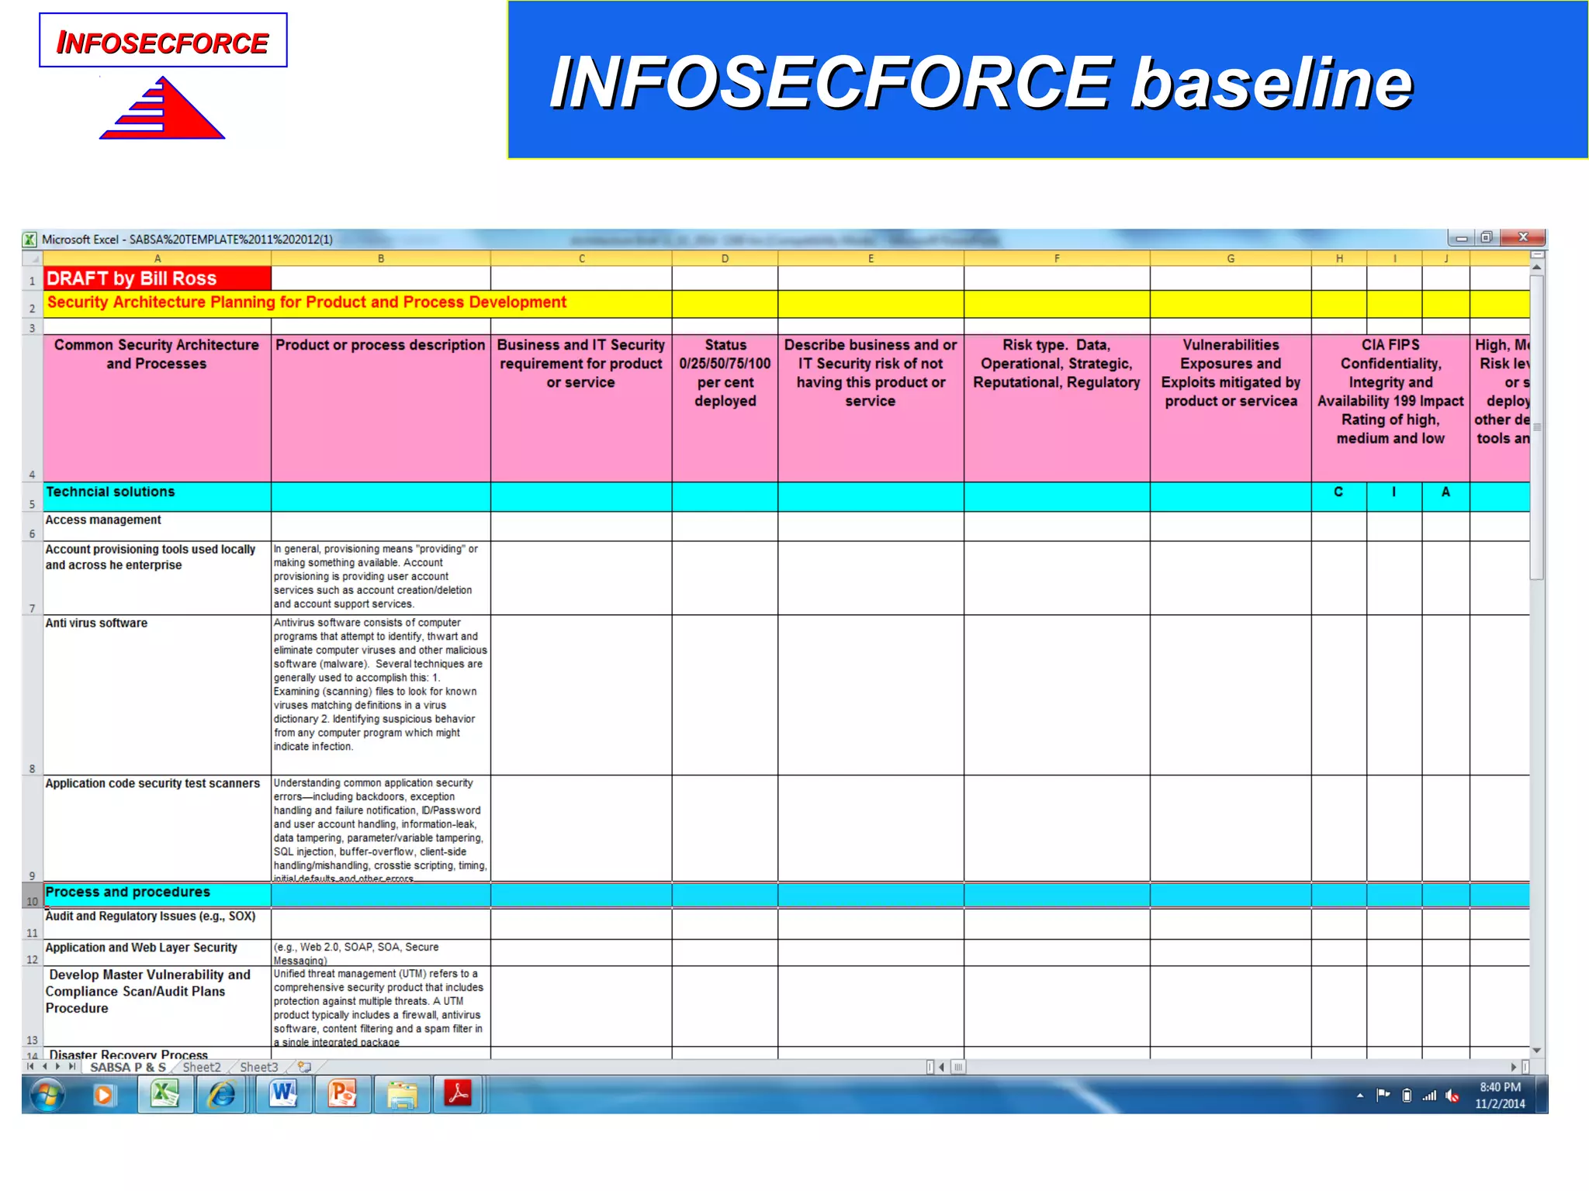
Task: Open muted volume tray icon
Action: (1452, 1096)
